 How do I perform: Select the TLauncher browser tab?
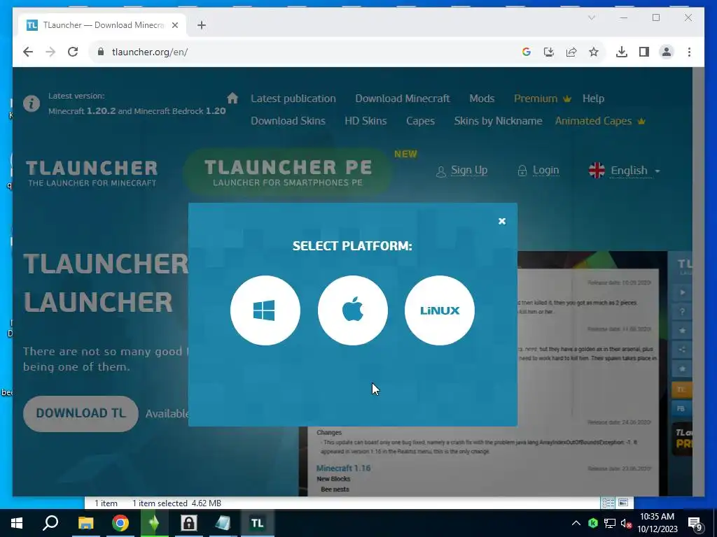(x=102, y=25)
